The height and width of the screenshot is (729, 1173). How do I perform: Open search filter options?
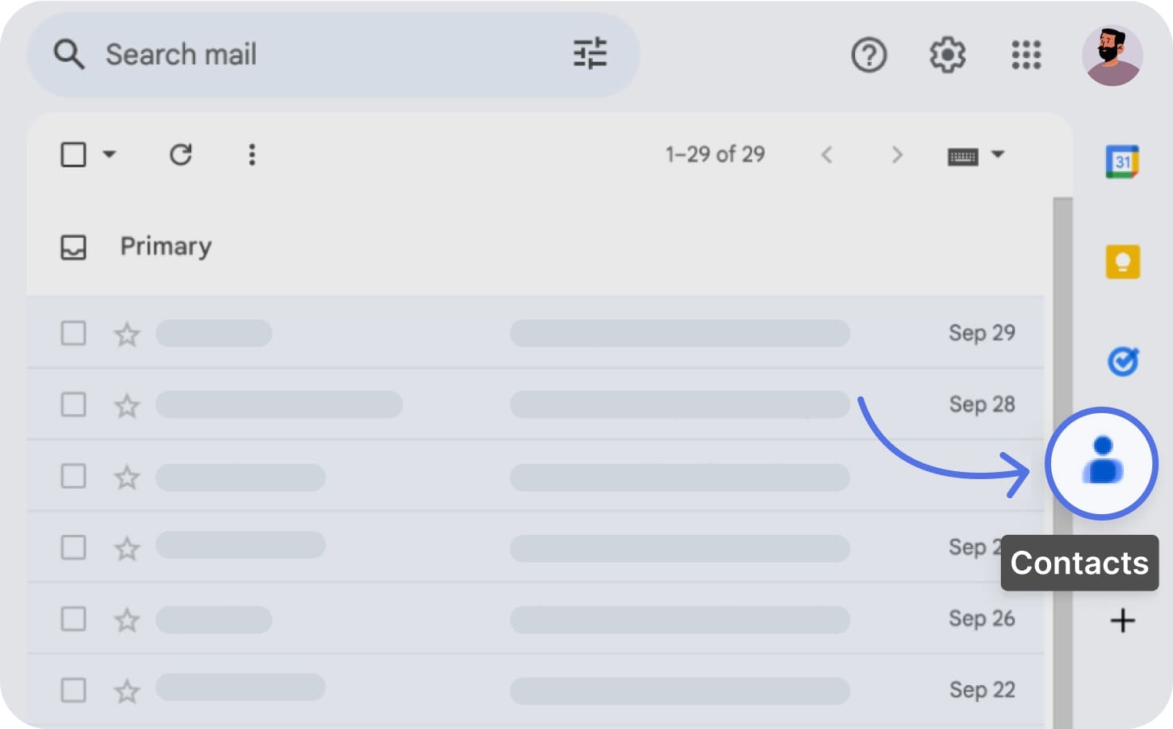590,54
